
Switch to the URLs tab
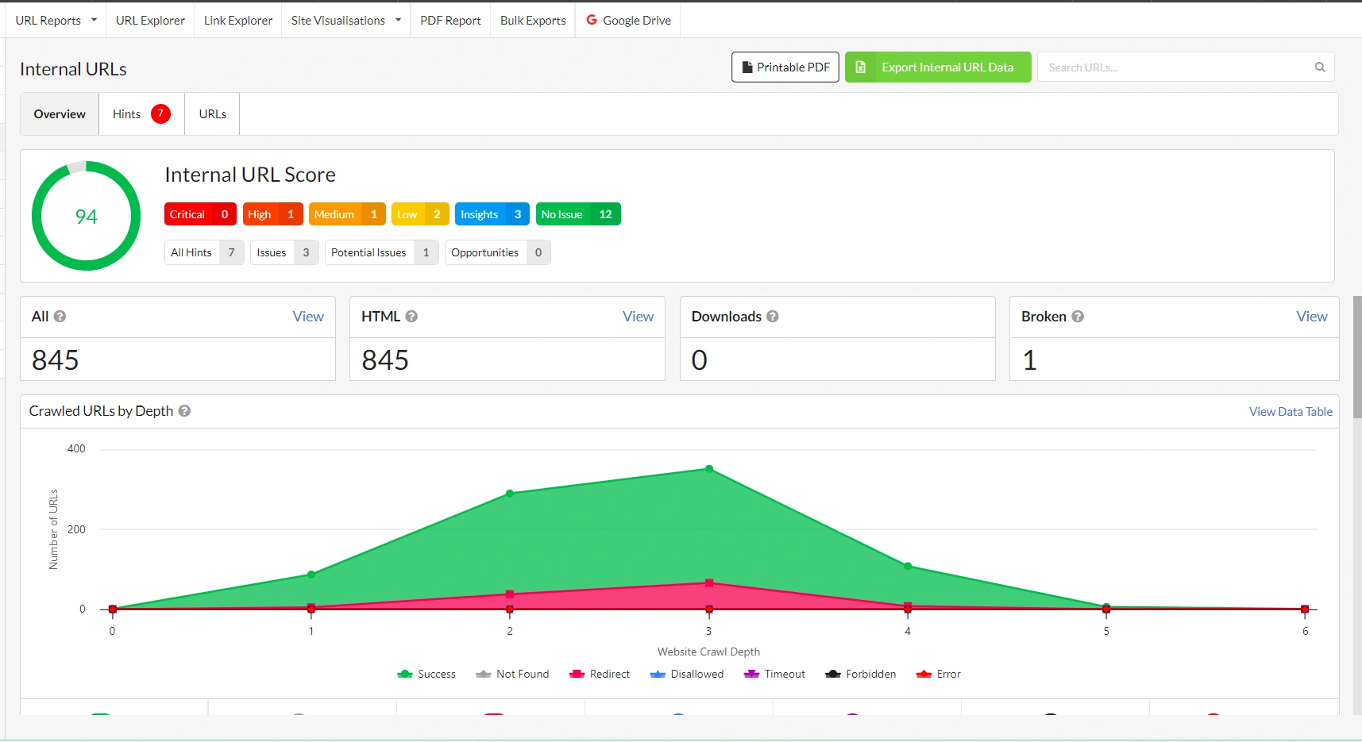point(211,113)
